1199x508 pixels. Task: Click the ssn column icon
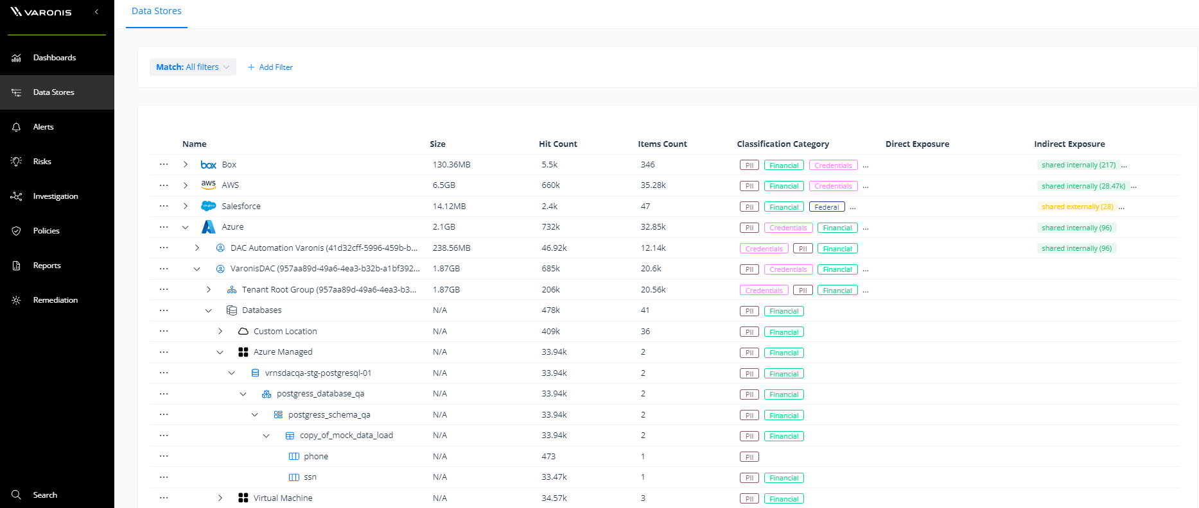294,477
